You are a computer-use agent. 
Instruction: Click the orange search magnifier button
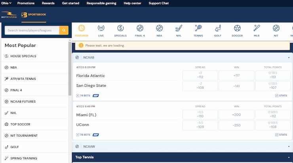click(64, 30)
